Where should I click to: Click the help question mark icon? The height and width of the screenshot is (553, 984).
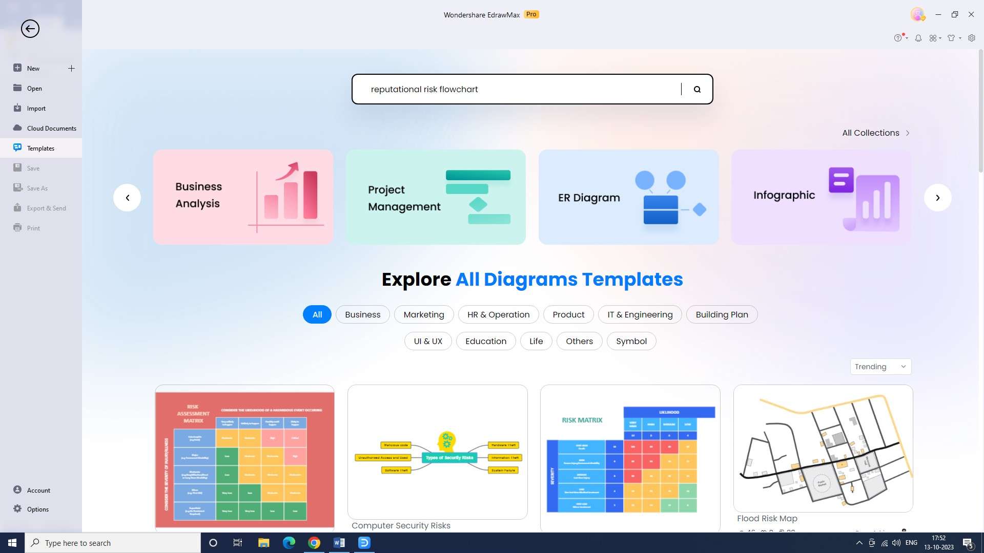898,38
